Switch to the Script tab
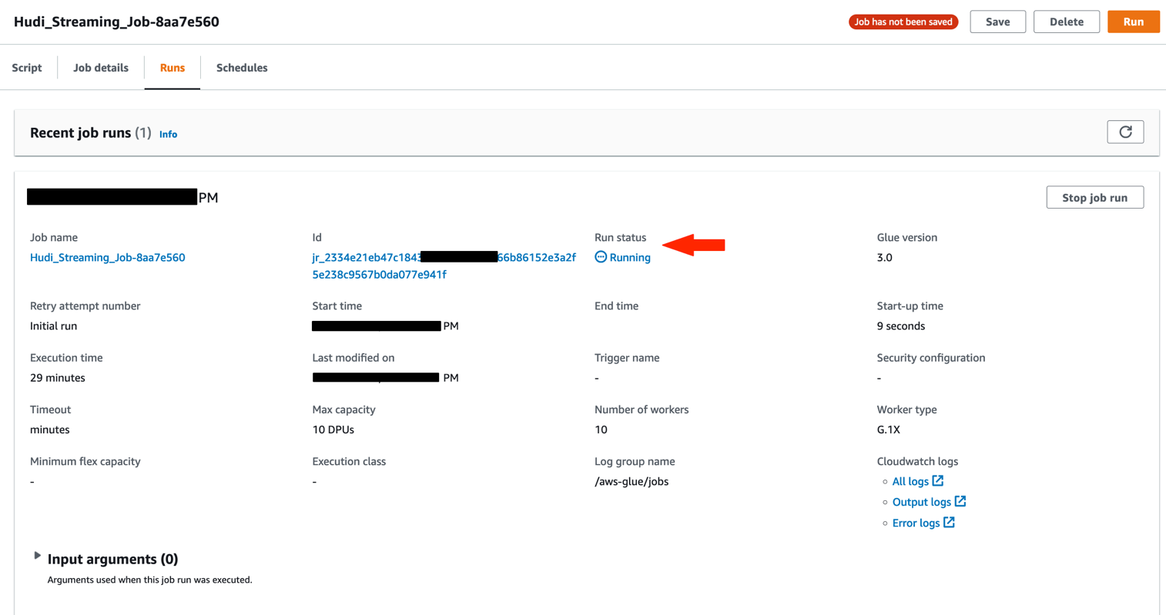This screenshot has width=1166, height=615. pyautogui.click(x=27, y=68)
